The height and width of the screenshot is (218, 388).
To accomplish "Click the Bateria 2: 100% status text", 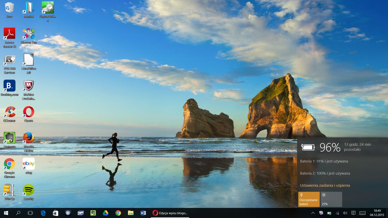I will pos(325,173).
